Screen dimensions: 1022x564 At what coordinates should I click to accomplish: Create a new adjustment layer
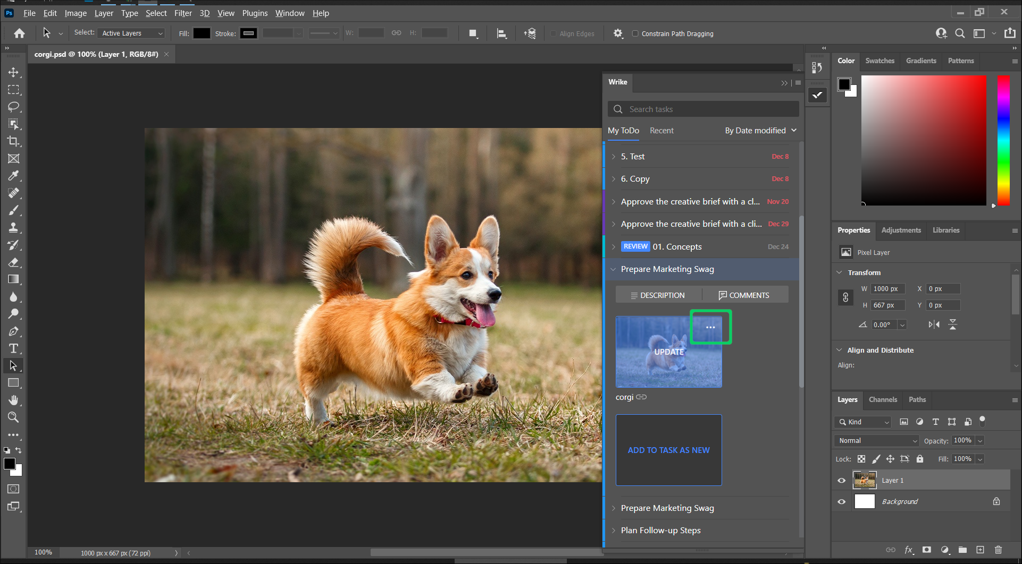click(x=945, y=550)
